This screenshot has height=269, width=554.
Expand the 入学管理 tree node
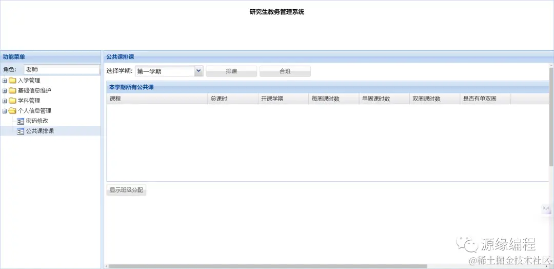tap(5, 81)
